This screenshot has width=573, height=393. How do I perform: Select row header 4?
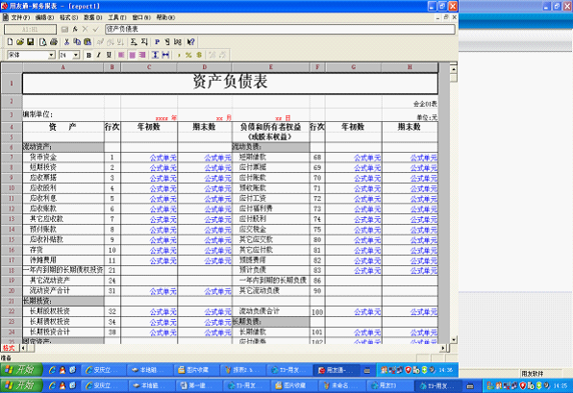point(12,127)
